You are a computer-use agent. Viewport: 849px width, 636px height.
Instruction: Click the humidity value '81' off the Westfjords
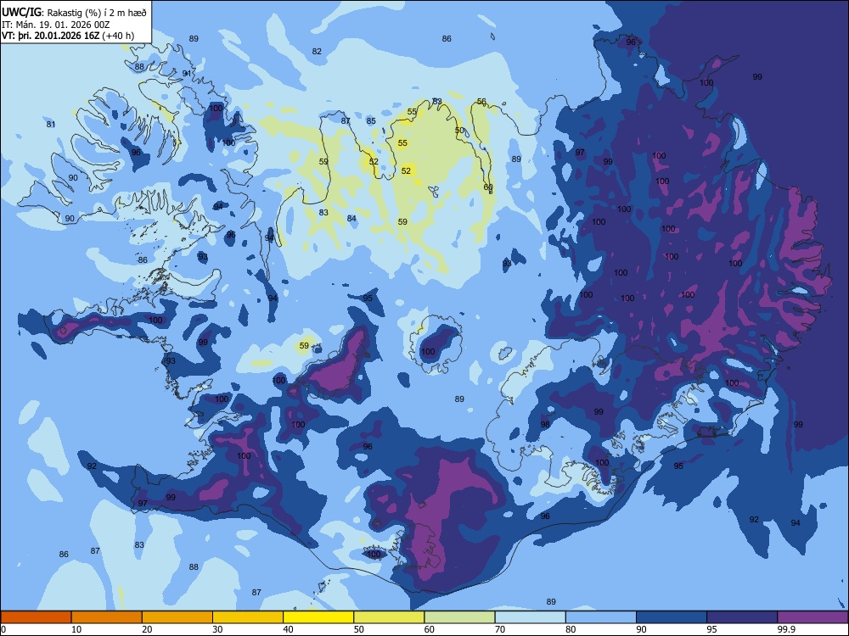point(51,124)
